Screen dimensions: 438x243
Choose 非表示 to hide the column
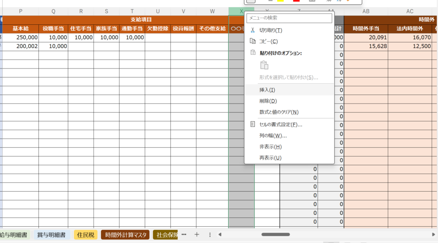[x=270, y=147]
